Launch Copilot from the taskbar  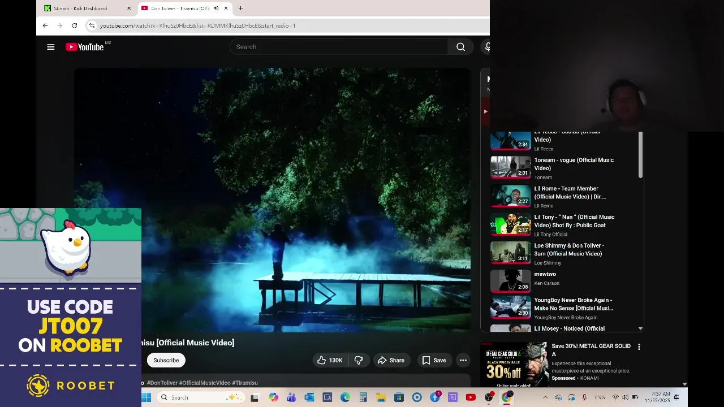[x=273, y=397]
